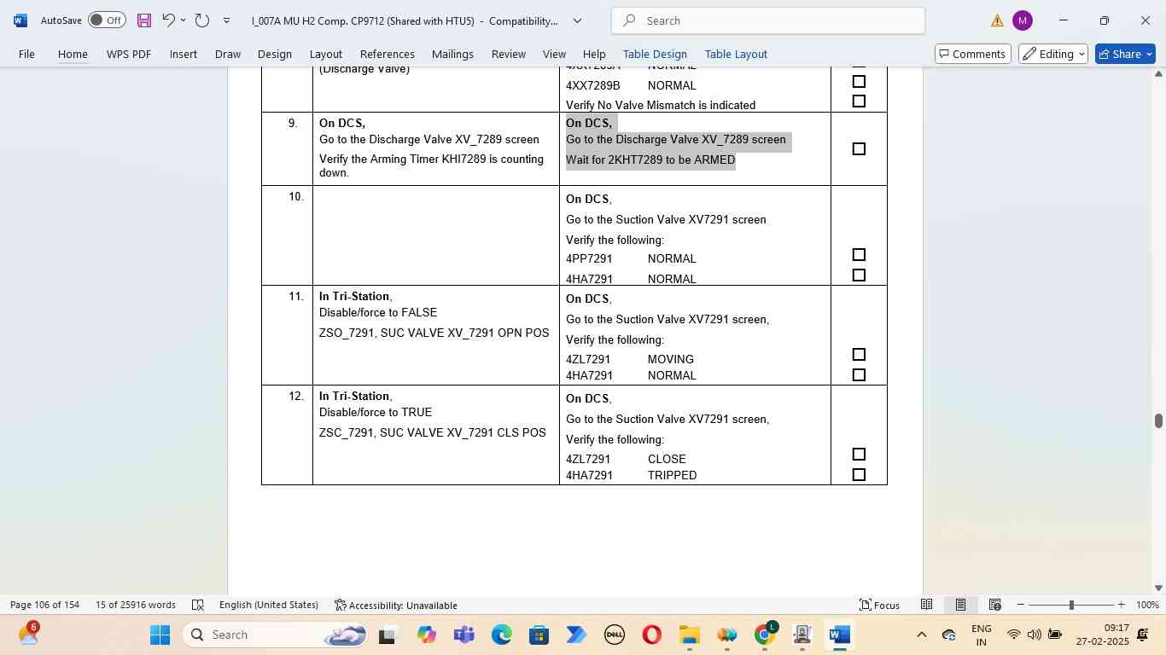The image size is (1166, 655).
Task: Switch to Read Mode view icon
Action: 926,605
